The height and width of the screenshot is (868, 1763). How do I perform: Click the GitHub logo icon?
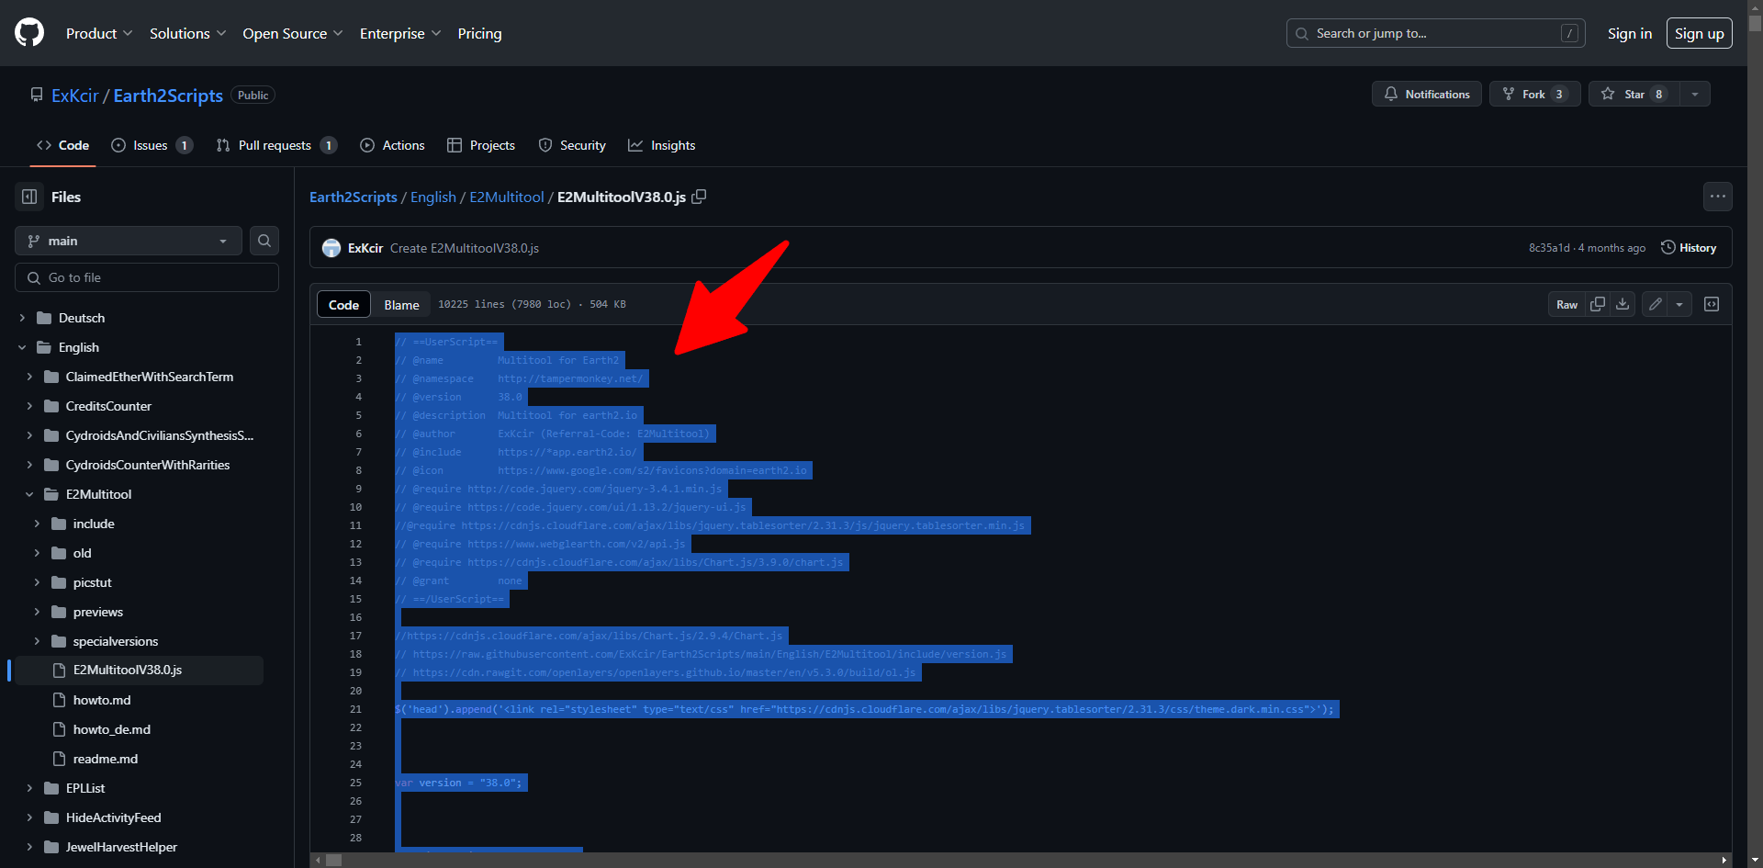tap(29, 33)
